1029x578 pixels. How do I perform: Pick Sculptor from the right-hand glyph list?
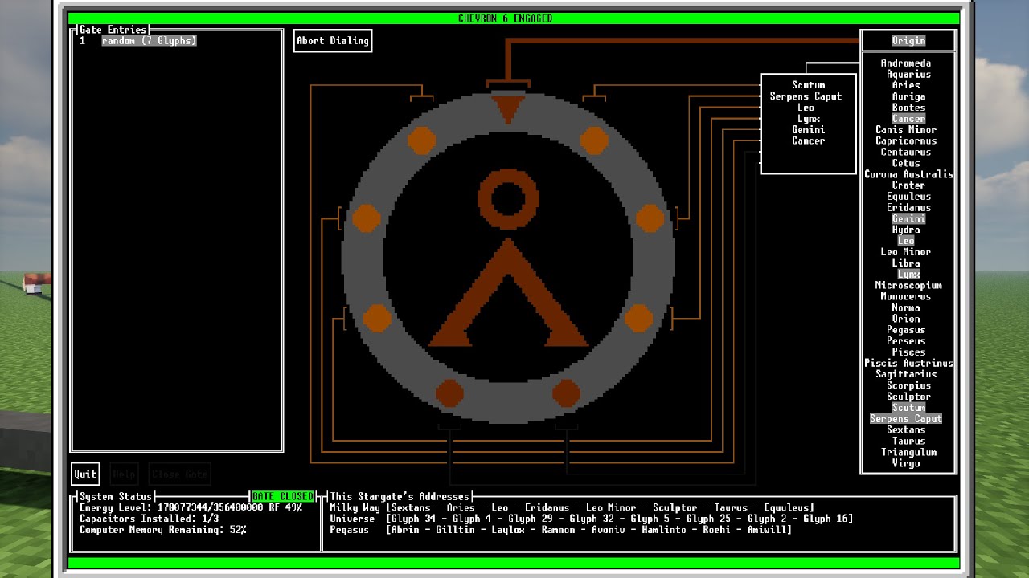(908, 397)
